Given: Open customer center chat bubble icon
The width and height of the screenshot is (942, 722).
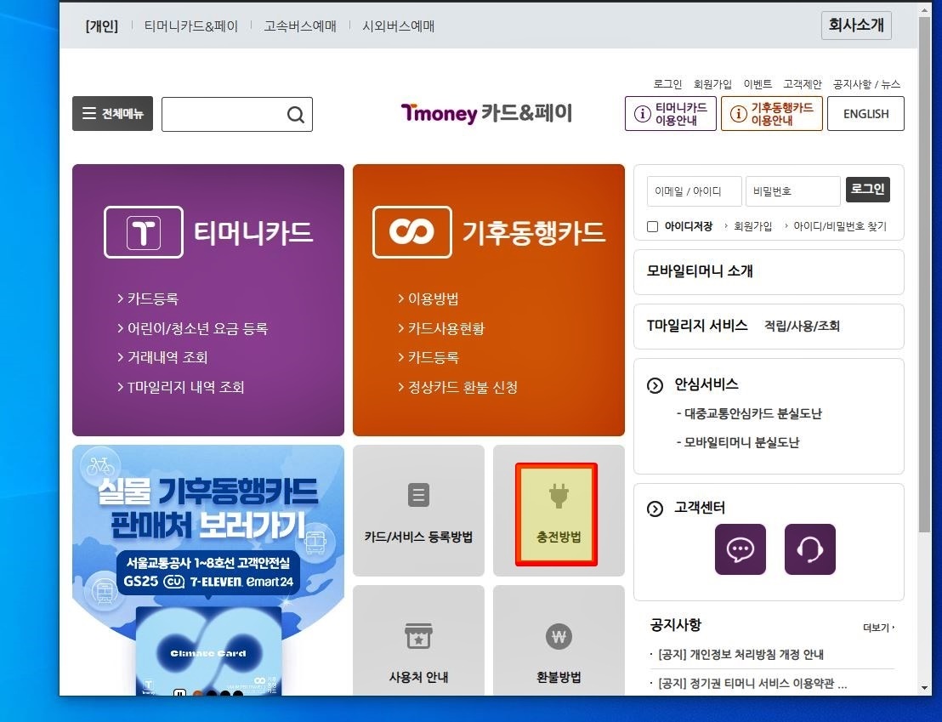Looking at the screenshot, I should [741, 549].
